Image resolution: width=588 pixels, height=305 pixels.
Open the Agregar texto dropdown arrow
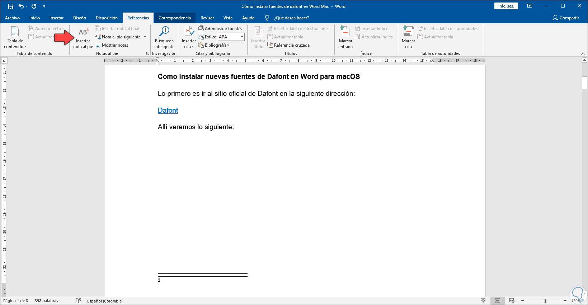tap(63, 29)
